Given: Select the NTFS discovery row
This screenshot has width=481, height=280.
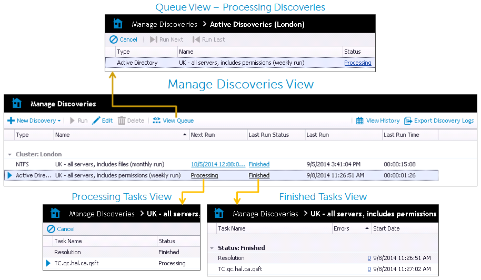Looking at the screenshot, I should coord(105,164).
